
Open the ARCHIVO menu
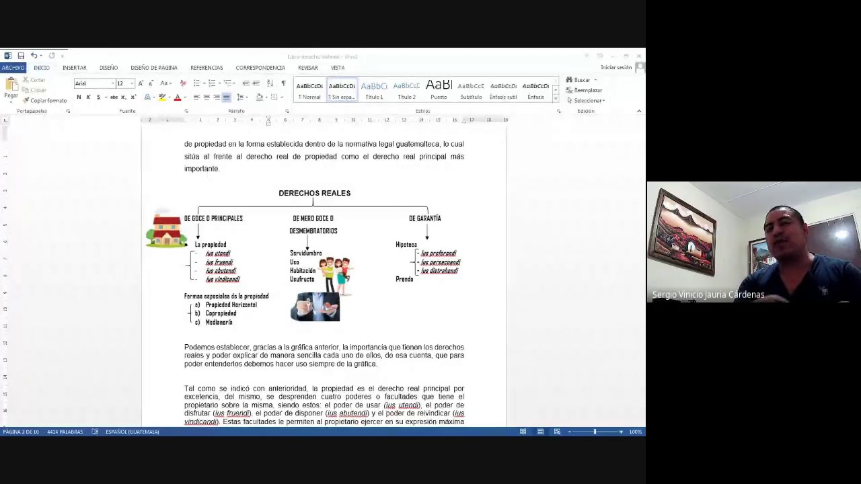point(13,68)
